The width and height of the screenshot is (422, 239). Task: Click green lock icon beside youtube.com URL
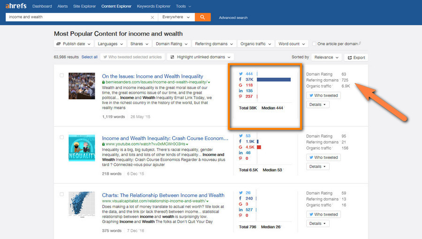103,144
